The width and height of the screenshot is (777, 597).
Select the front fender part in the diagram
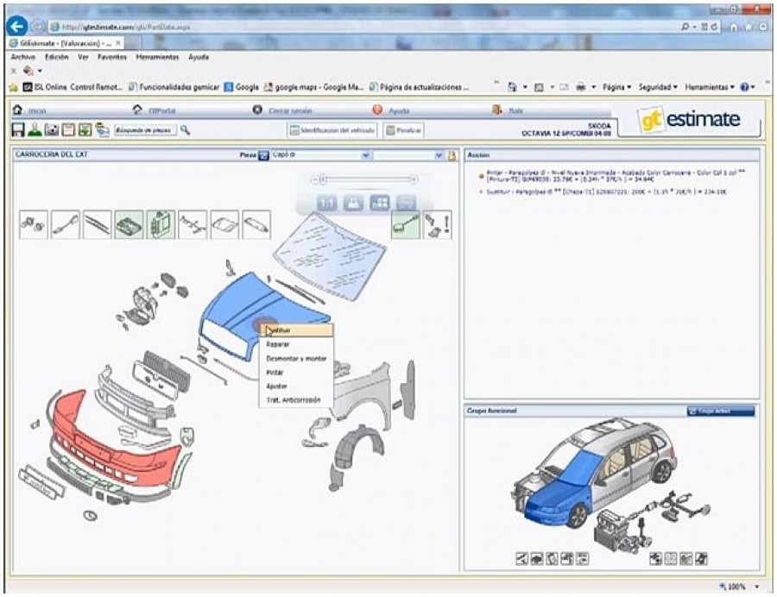click(364, 393)
